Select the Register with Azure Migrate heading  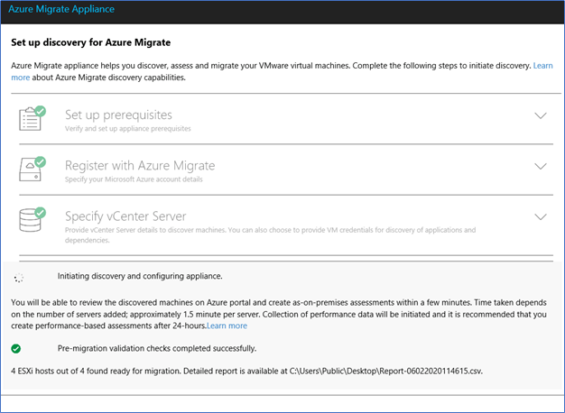[140, 166]
